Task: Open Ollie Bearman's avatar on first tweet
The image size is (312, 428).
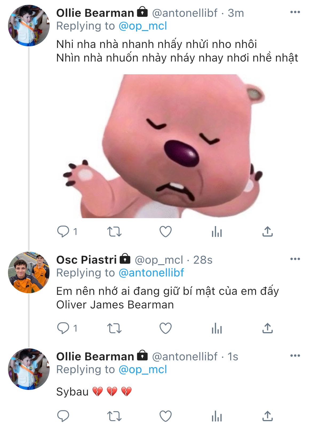Action: 29,26
